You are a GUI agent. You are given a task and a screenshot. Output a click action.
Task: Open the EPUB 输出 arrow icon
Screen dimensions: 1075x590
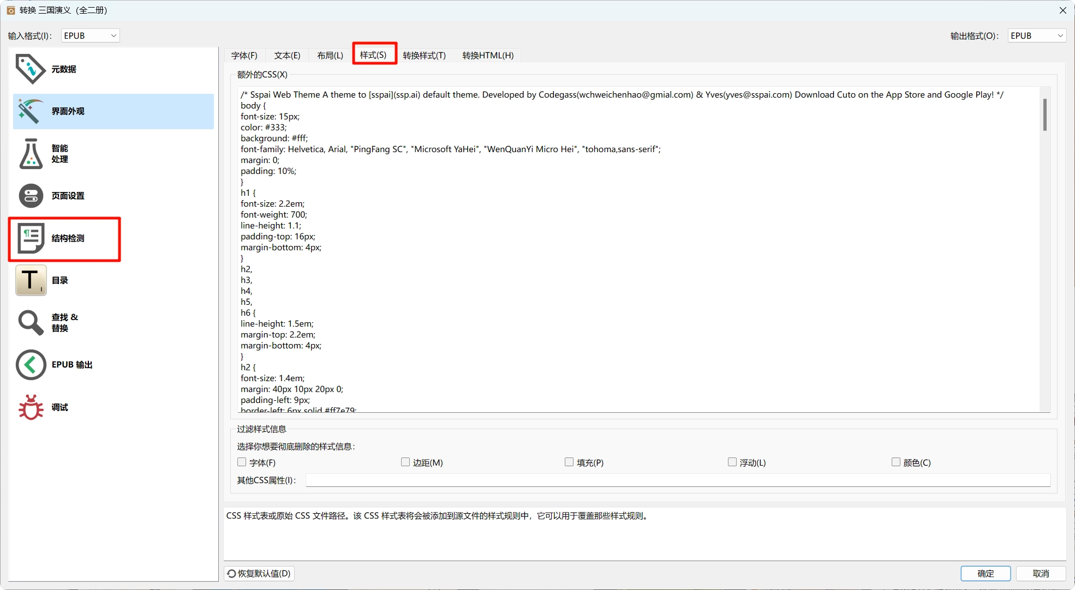pos(31,365)
